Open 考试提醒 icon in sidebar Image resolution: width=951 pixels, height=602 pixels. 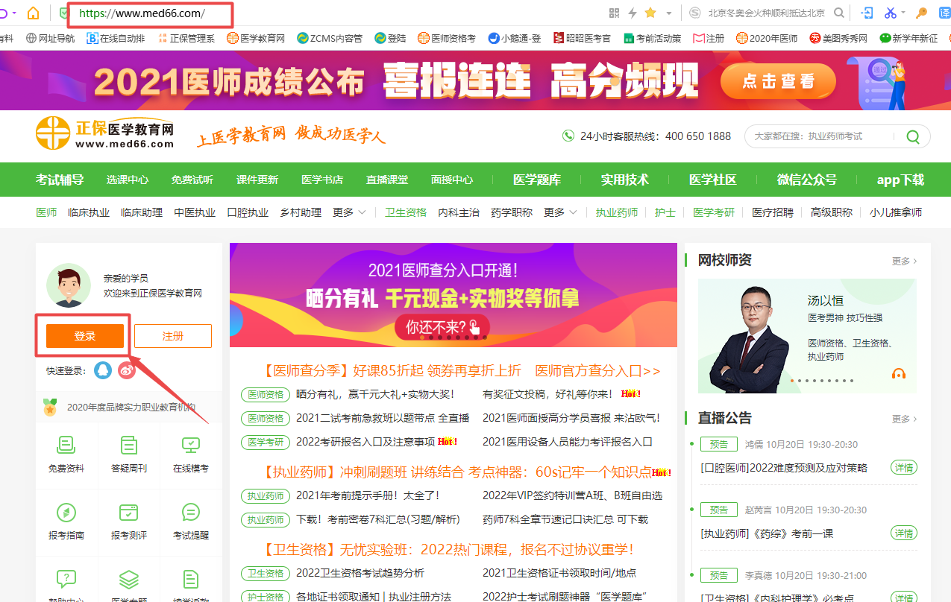point(191,521)
